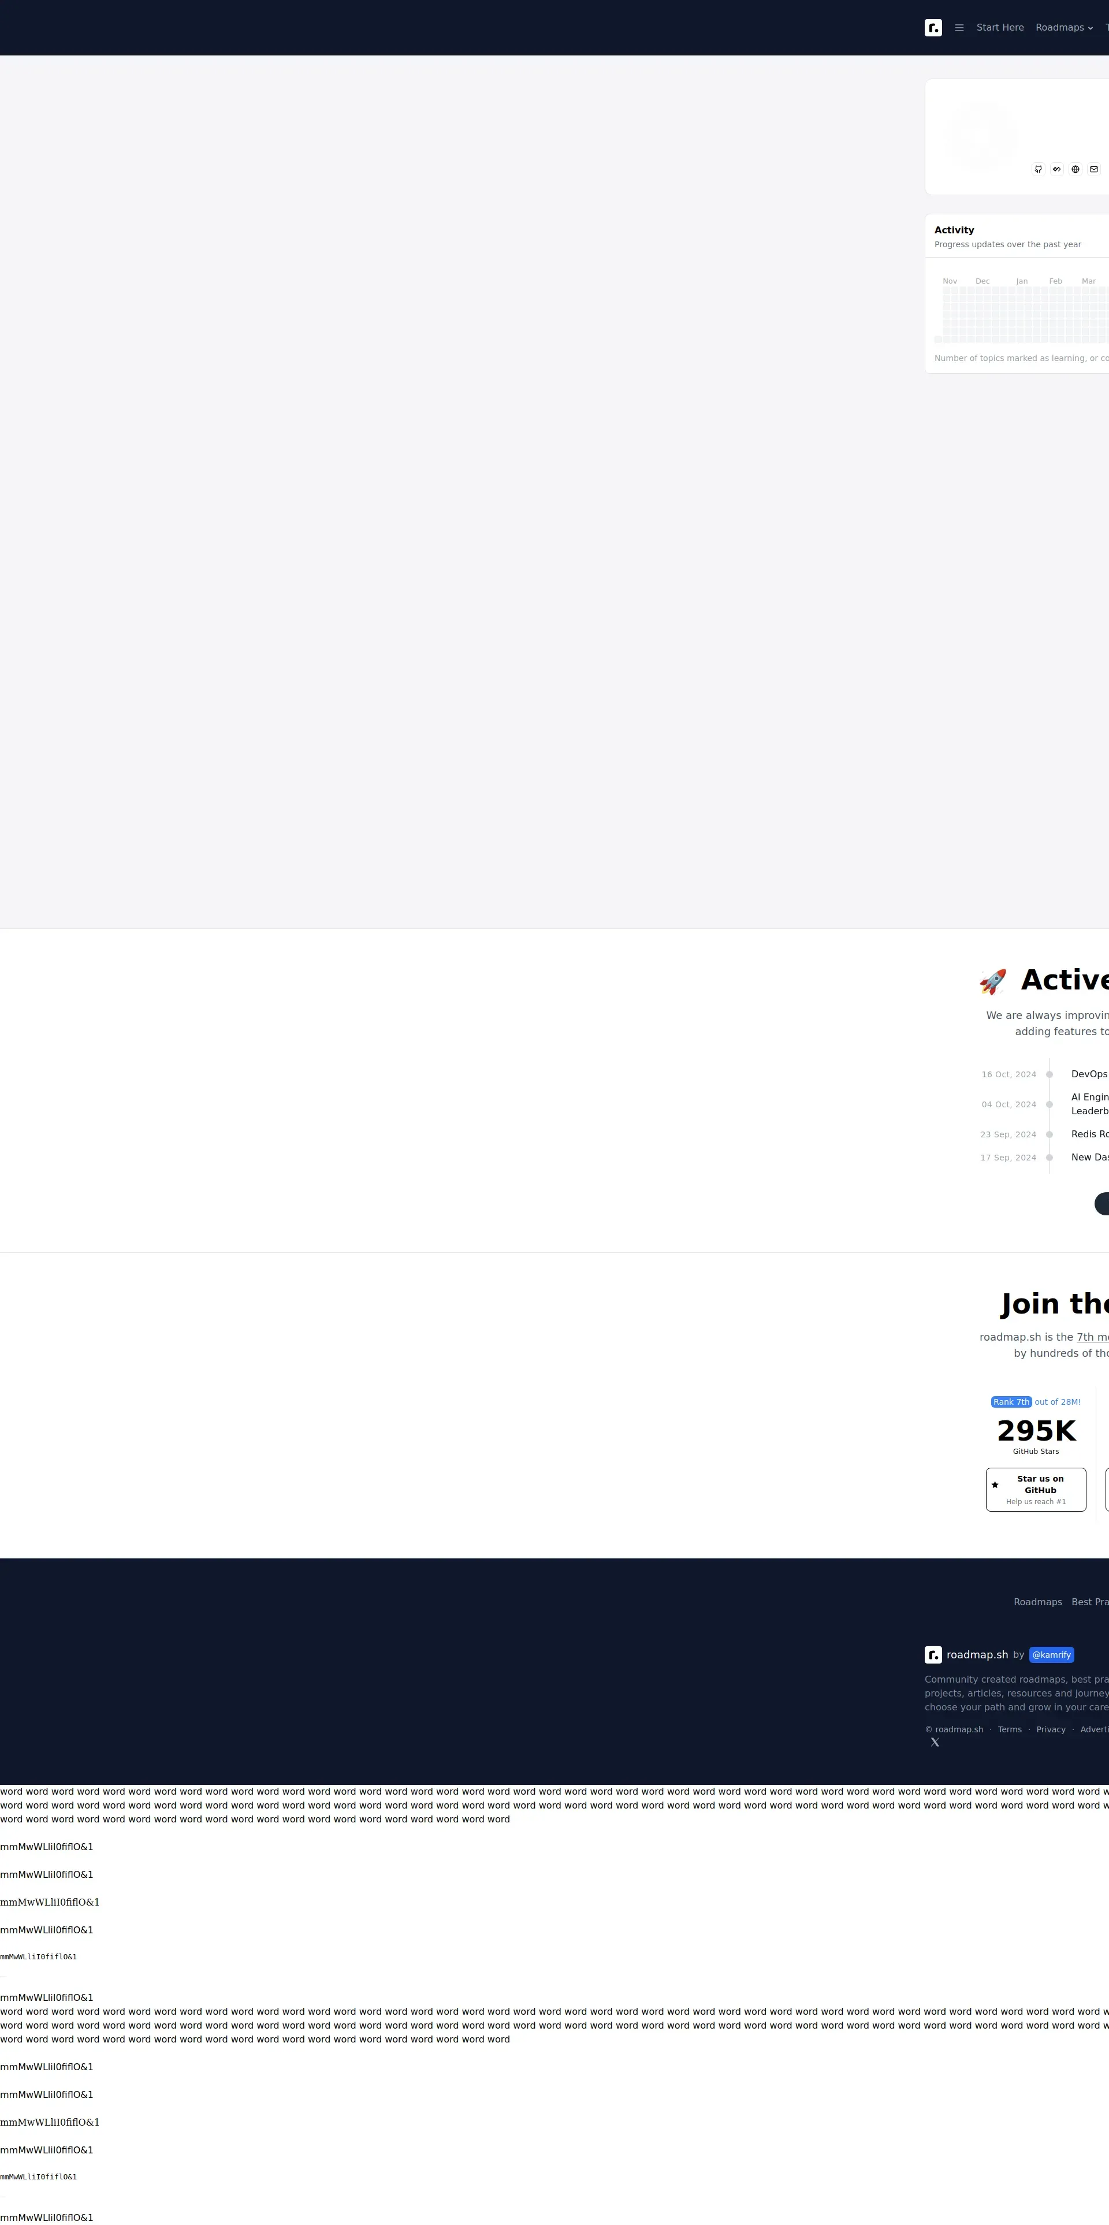Click the roadmap.sh logo in header
This screenshot has height=2225, width=1109.
coord(933,28)
